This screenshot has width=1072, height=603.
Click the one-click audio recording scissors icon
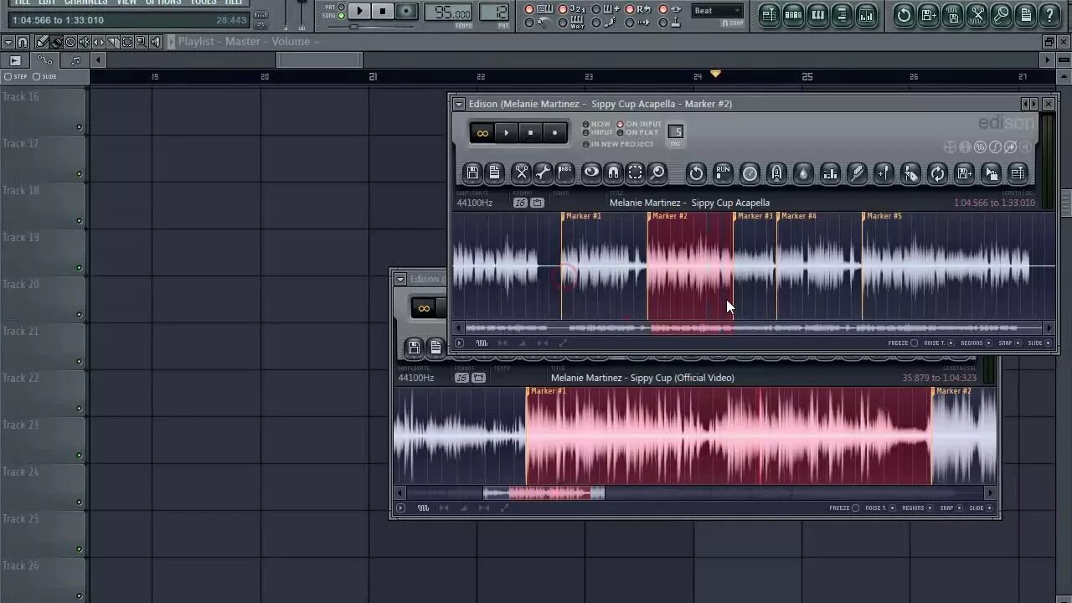click(x=977, y=14)
